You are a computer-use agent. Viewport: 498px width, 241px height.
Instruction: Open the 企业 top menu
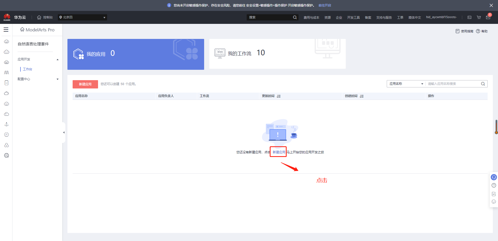click(x=339, y=17)
